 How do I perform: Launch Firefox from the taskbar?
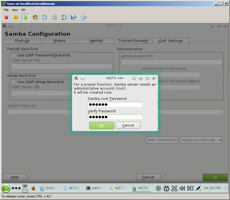click(34, 188)
